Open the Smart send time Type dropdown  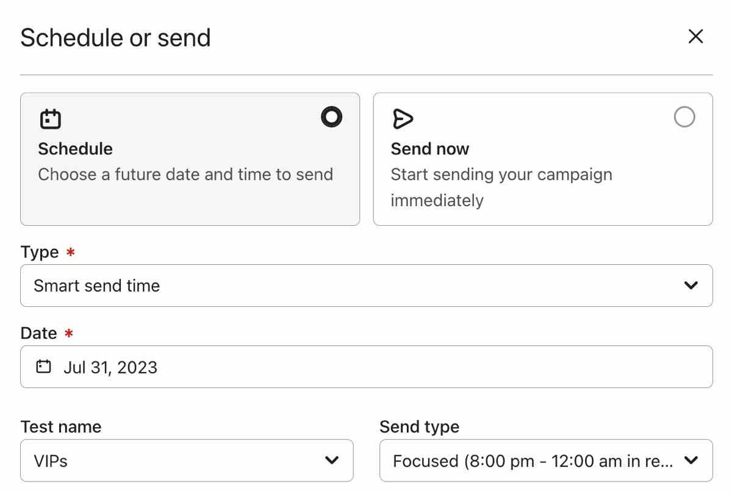pos(366,285)
